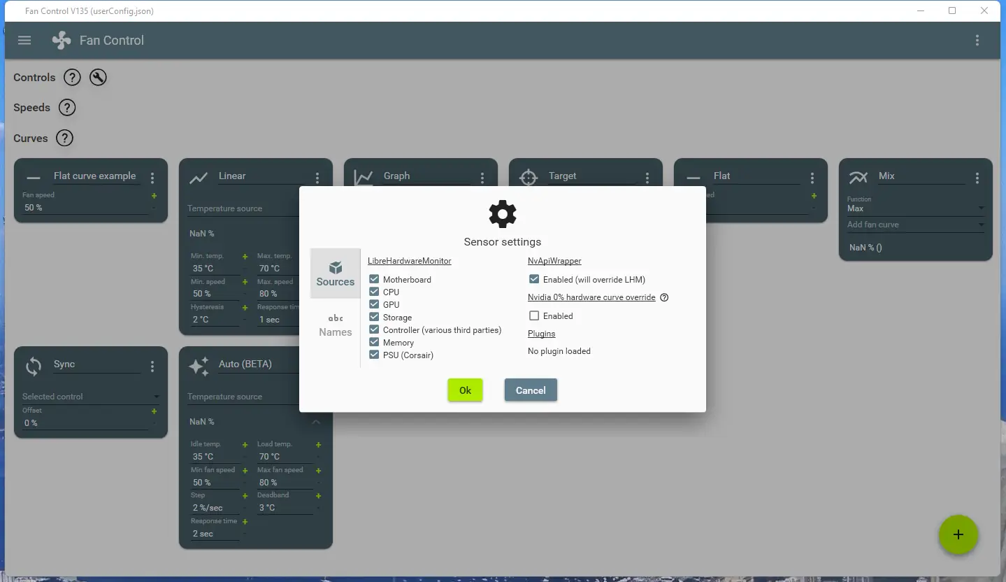
Task: Open the Mix card Function dropdown
Action: click(915, 208)
